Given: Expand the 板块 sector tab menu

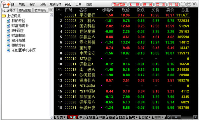Looking at the screenshot, I should click(x=133, y=117).
